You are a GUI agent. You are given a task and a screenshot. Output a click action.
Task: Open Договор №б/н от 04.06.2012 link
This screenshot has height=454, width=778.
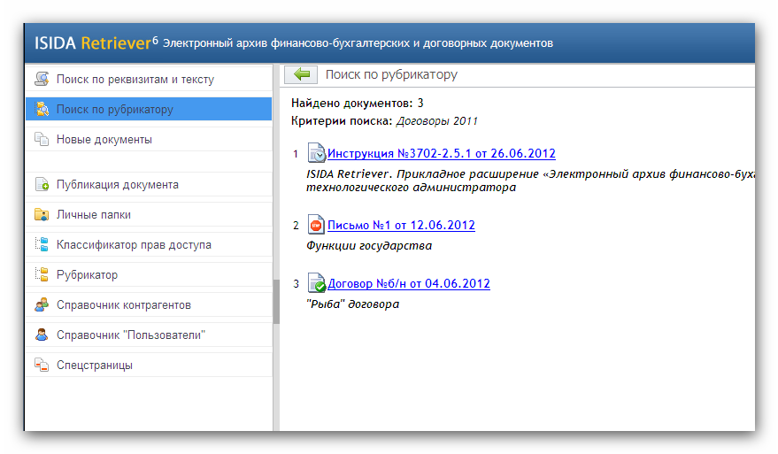click(408, 284)
